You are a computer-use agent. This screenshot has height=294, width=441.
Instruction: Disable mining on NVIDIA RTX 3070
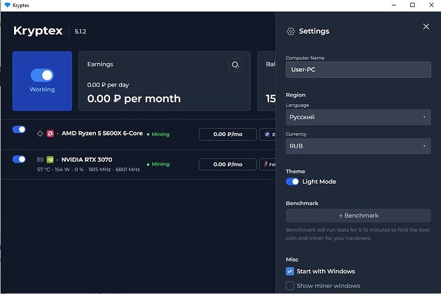pyautogui.click(x=19, y=159)
